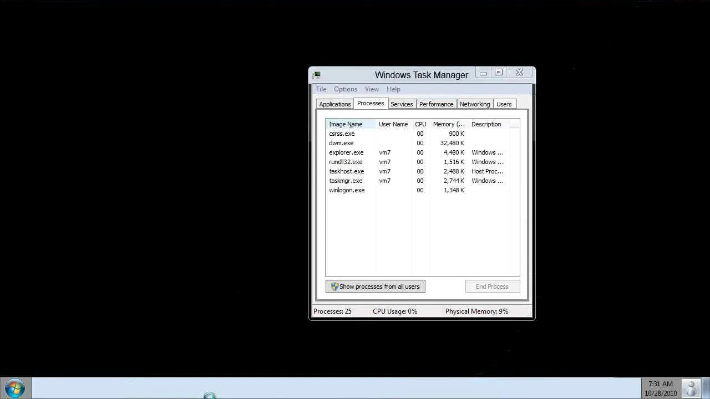Click the 32,480 K memory value
The width and height of the screenshot is (710, 399).
pos(452,143)
